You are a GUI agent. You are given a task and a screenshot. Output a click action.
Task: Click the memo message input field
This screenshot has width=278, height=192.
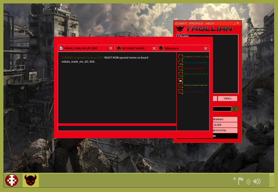coord(116,128)
